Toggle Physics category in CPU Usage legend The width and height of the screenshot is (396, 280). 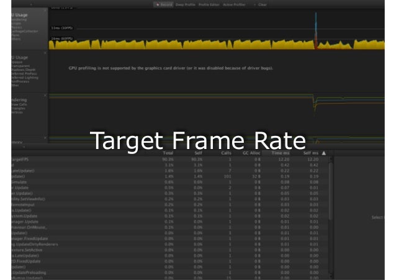[17, 27]
